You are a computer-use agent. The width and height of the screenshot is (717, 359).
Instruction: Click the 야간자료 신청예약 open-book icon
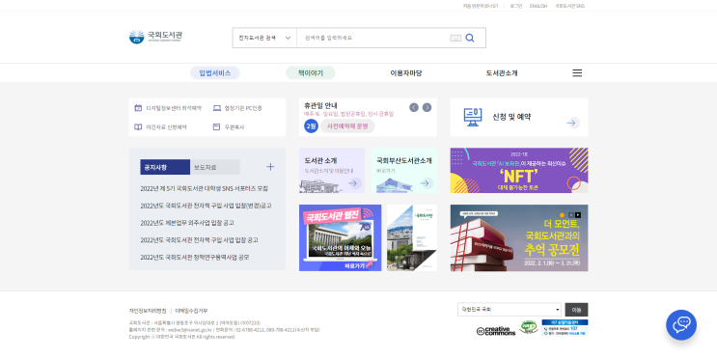click(x=138, y=127)
